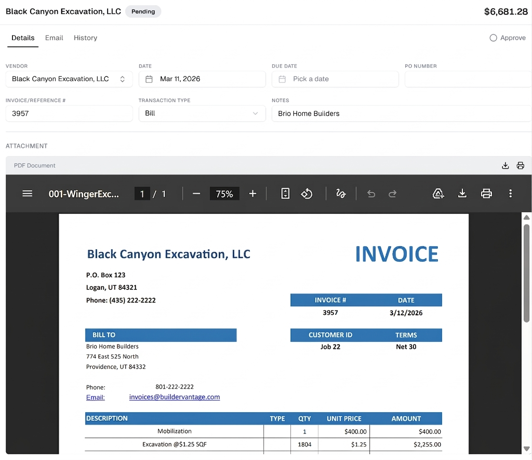This screenshot has width=532, height=460.
Task: Open the annotation drawing tool
Action: pos(340,194)
